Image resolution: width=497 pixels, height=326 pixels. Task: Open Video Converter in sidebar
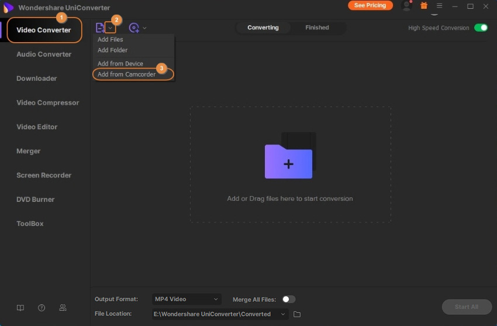(x=44, y=30)
